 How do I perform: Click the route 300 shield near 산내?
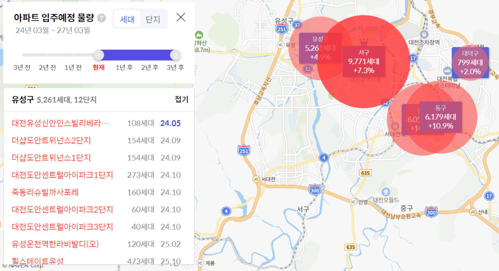pyautogui.click(x=431, y=211)
